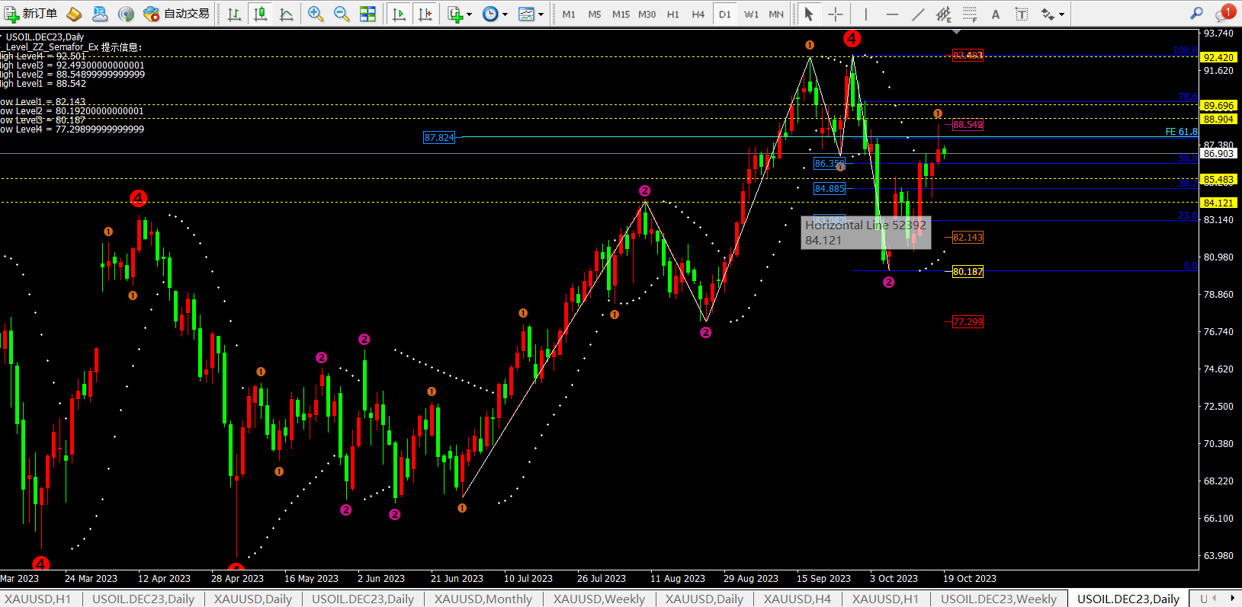Open the chat notifications icon with red badge
The height and width of the screenshot is (607, 1242).
click(x=1224, y=13)
